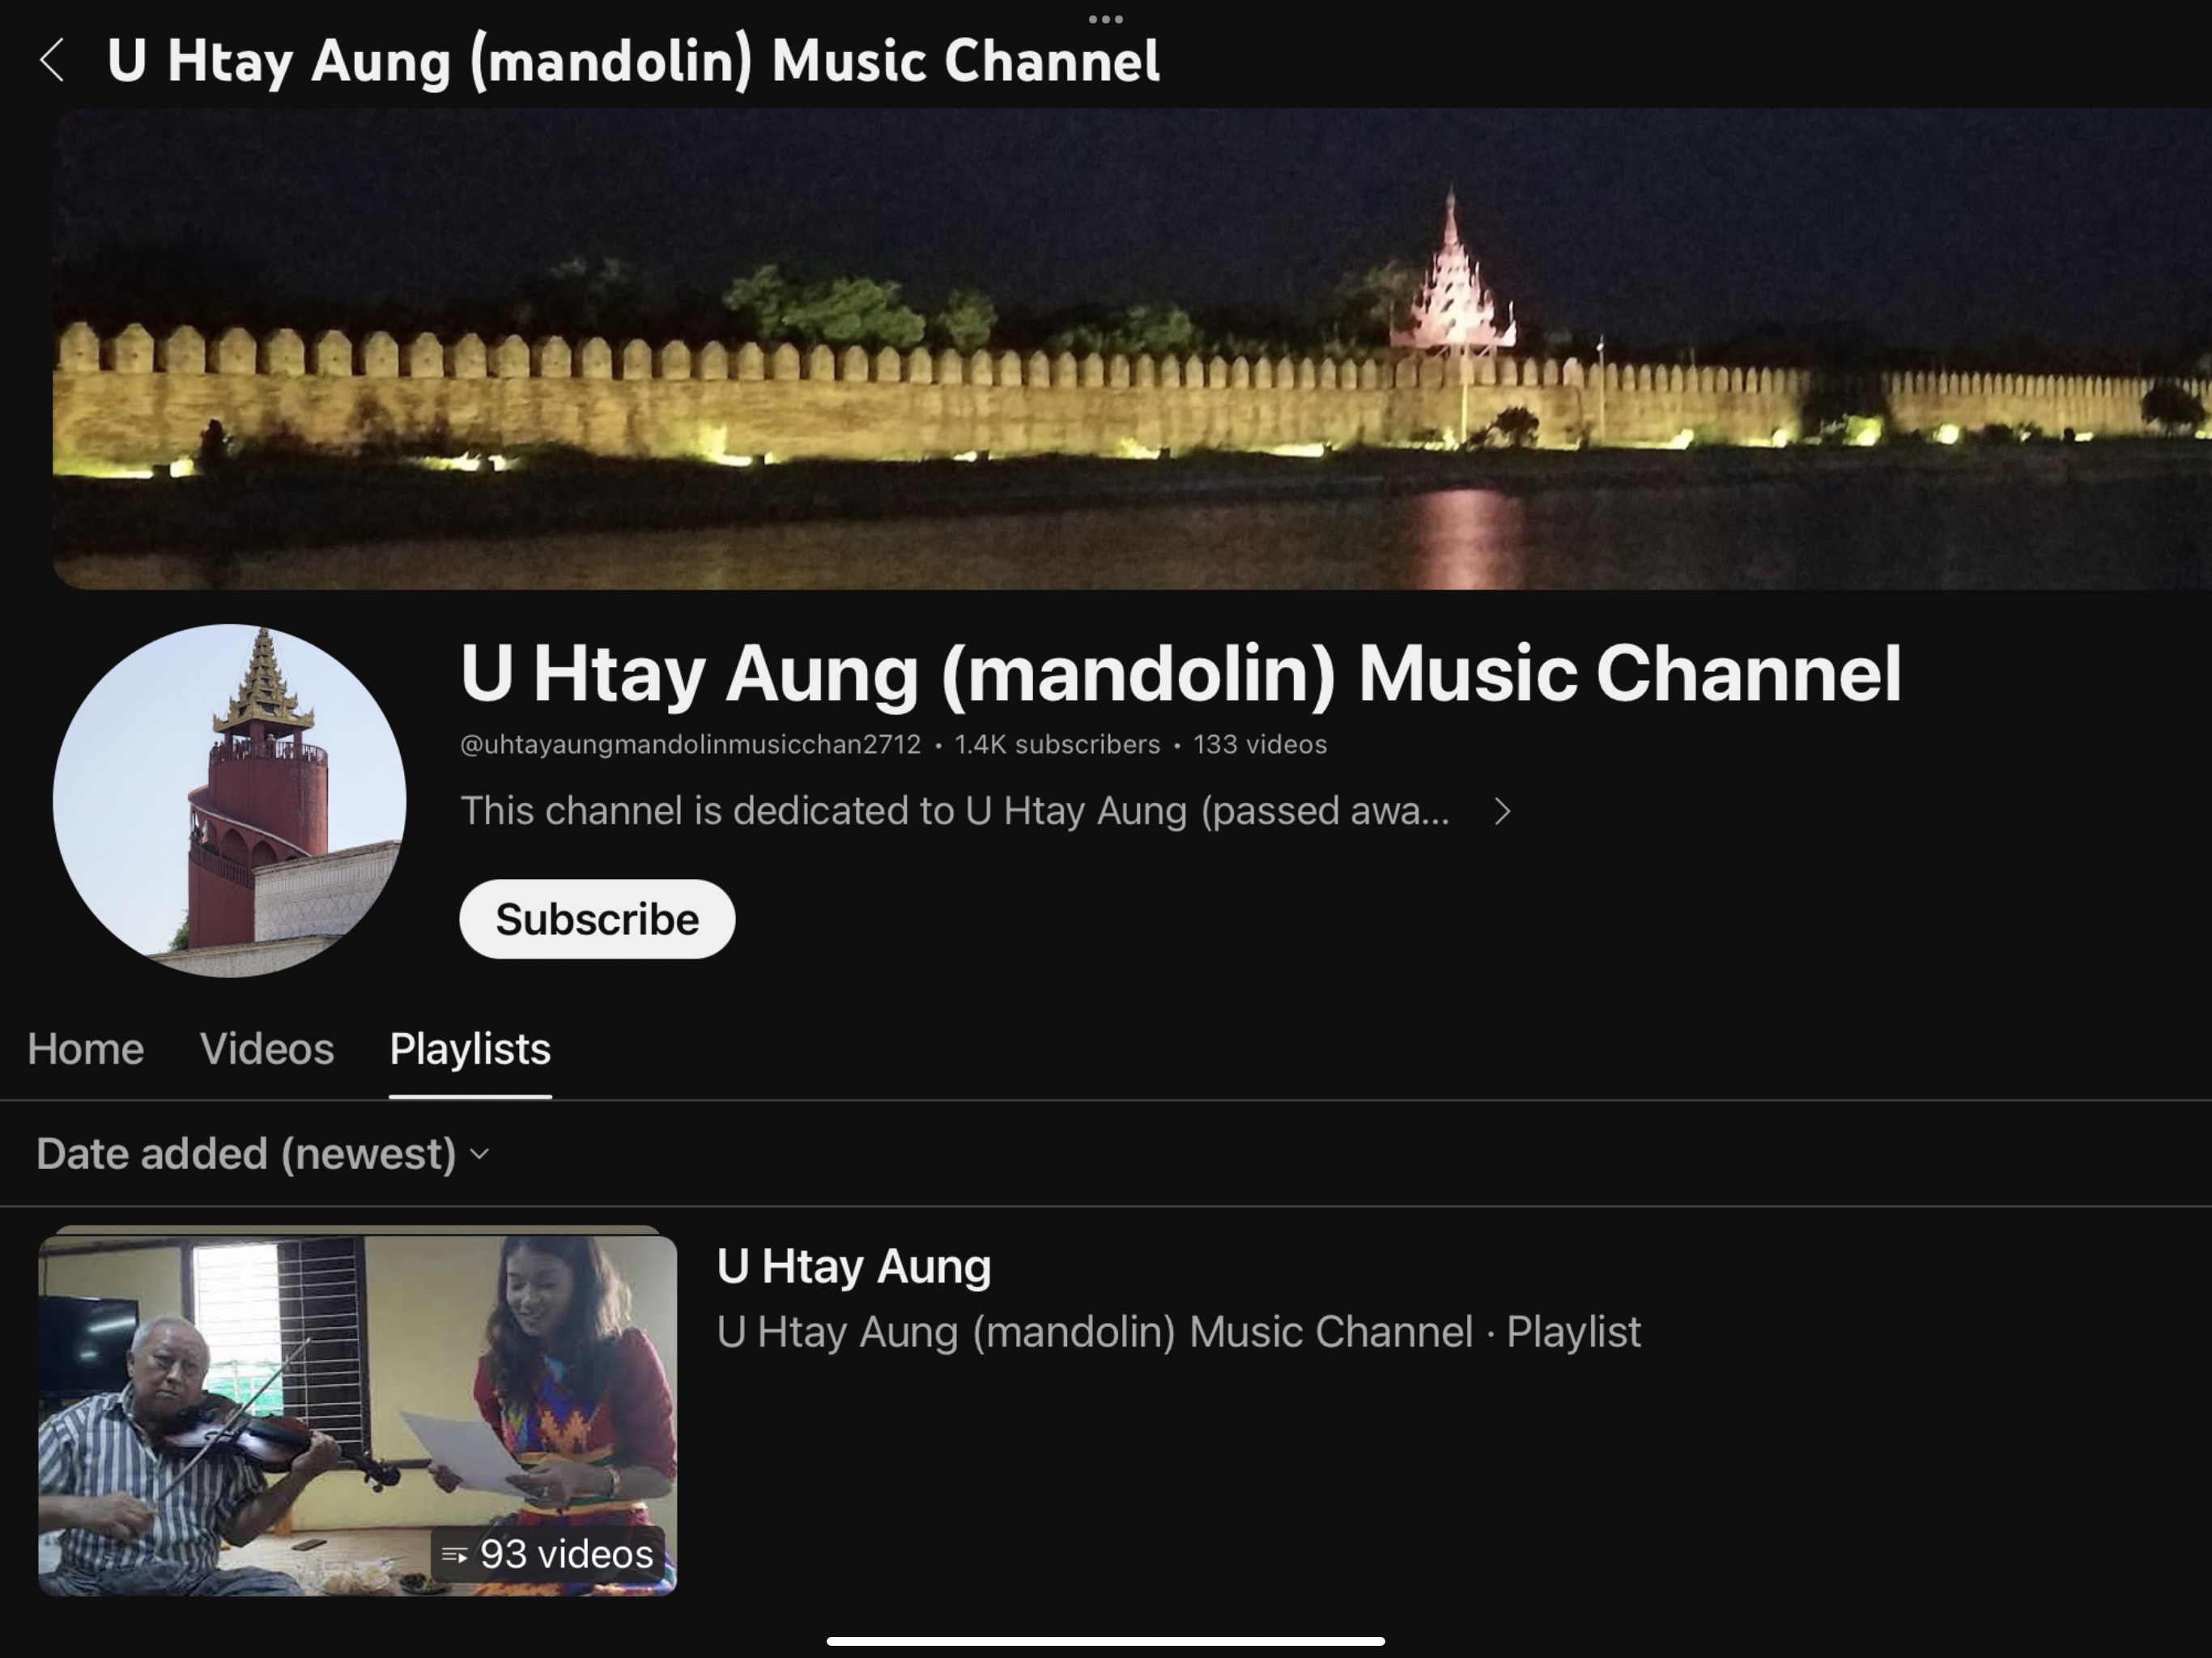This screenshot has width=2212, height=1658.
Task: Go back using the top-left arrow
Action: 52,60
